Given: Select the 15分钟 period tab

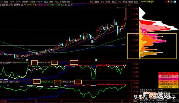Looking at the screenshot, I should tap(25, 2).
